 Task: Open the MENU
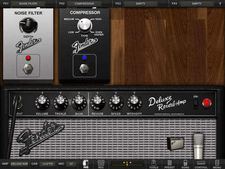pyautogui.click(x=217, y=164)
